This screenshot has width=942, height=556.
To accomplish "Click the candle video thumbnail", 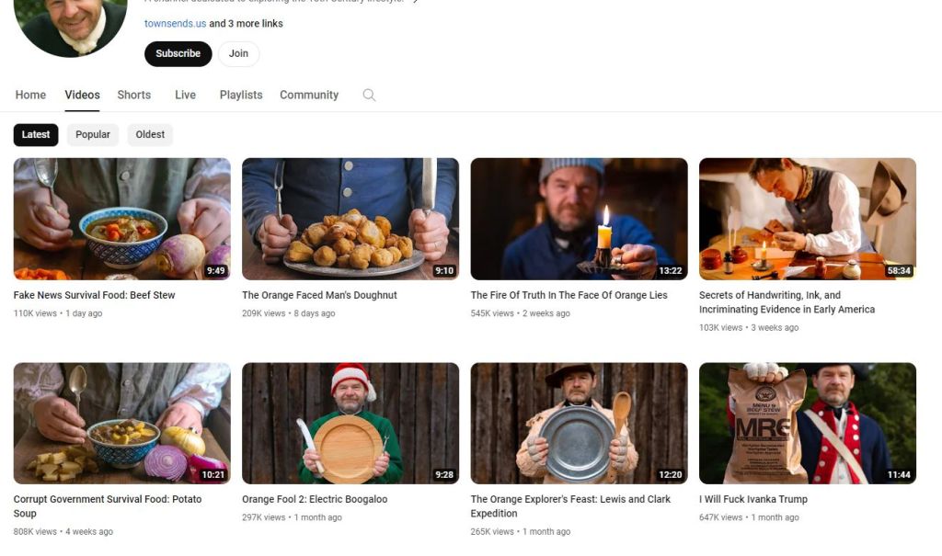I will click(x=580, y=219).
